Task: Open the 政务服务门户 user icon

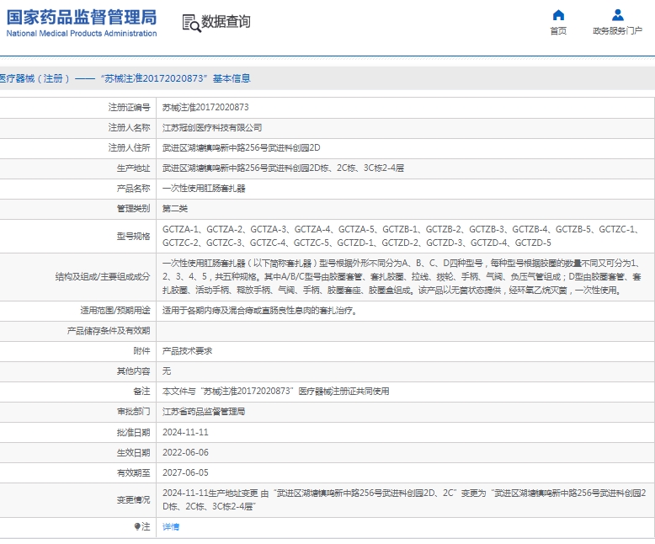Action: [617, 15]
